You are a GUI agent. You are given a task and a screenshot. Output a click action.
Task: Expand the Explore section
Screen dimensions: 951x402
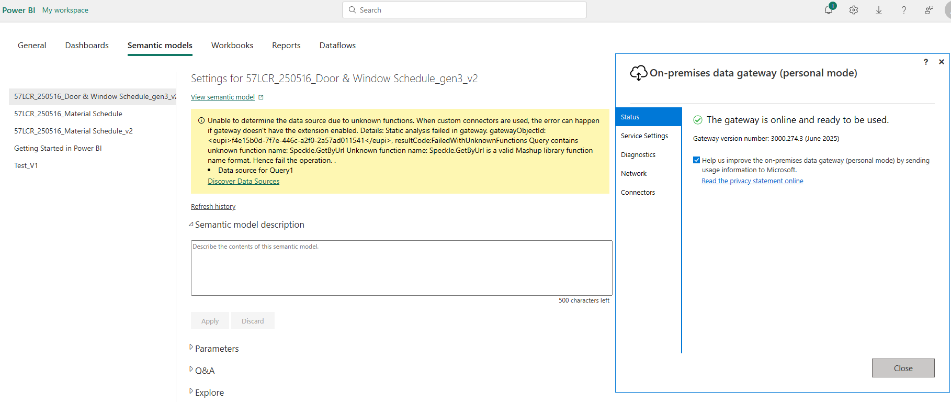tap(191, 392)
